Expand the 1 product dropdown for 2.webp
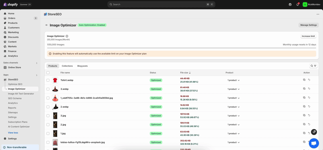 click(x=233, y=107)
